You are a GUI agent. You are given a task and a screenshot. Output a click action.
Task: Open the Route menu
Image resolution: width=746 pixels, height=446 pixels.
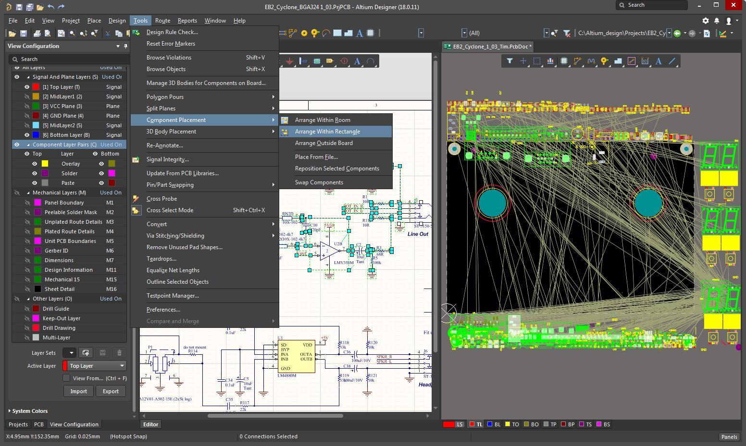click(x=162, y=21)
